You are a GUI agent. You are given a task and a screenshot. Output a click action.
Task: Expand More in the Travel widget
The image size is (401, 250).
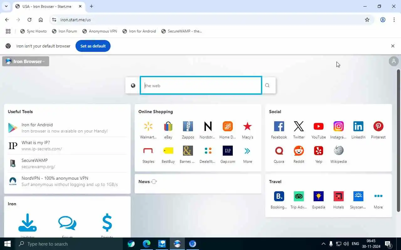[378, 200]
